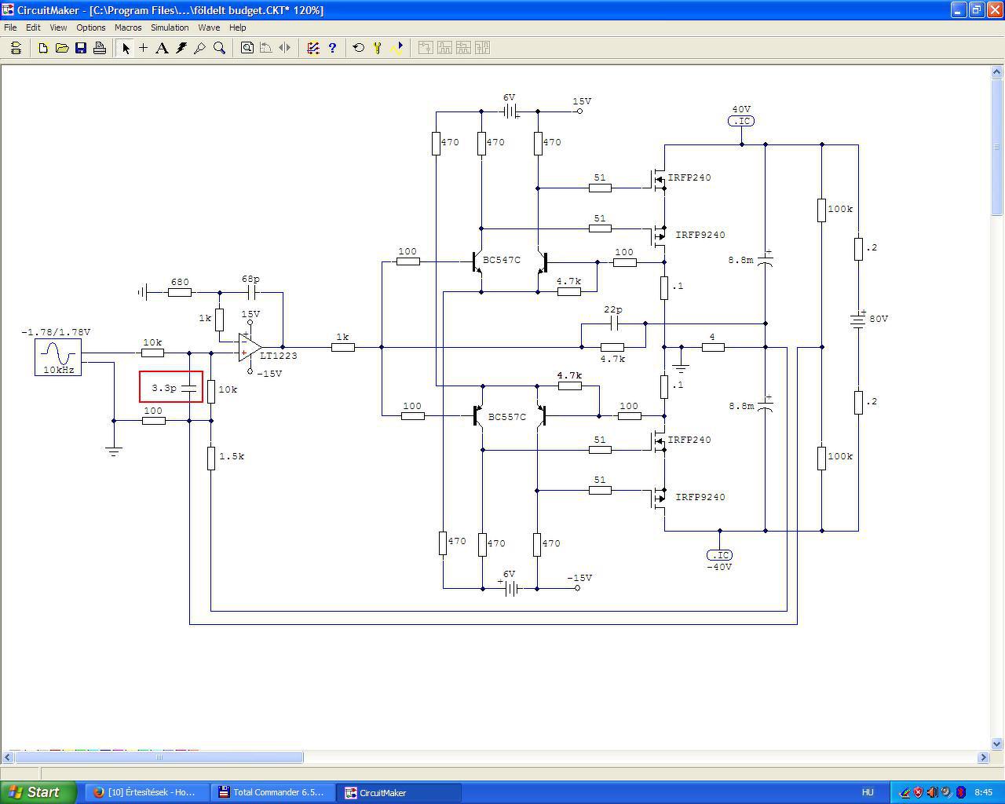Click the vertical scrollbar down arrow
Screen dimensions: 1005x804
(x=997, y=744)
